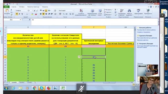This screenshot has width=168, height=94.
Task: Click the horizontal scrollbar thumb
Action: pos(109,83)
